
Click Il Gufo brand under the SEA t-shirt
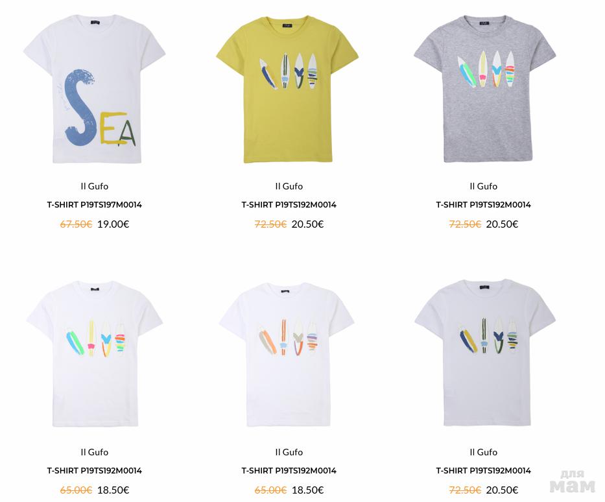coord(95,186)
